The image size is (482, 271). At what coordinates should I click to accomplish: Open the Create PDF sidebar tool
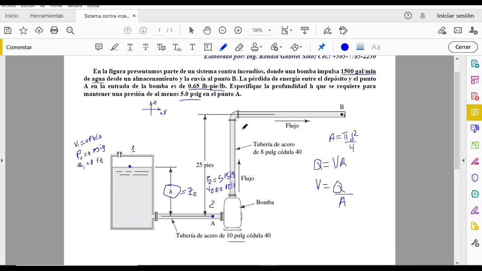tap(475, 96)
